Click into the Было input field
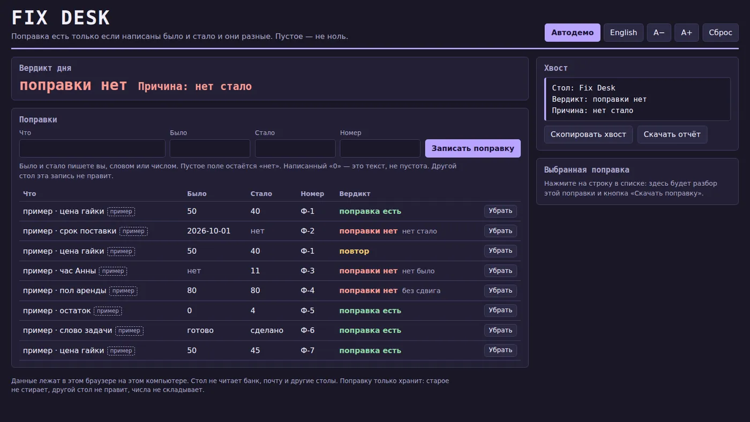Screen dimensions: 750x422 (210, 148)
